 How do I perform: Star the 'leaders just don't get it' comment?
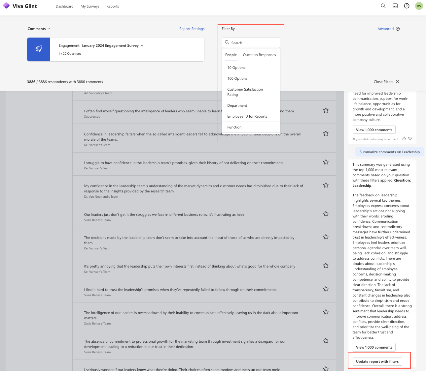click(326, 214)
